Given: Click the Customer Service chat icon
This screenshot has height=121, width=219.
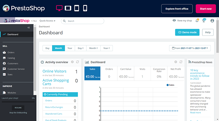Looking at the screenshot, I should pos(4,69).
